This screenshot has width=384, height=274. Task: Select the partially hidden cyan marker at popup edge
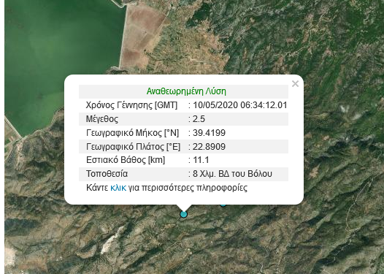click(223, 204)
